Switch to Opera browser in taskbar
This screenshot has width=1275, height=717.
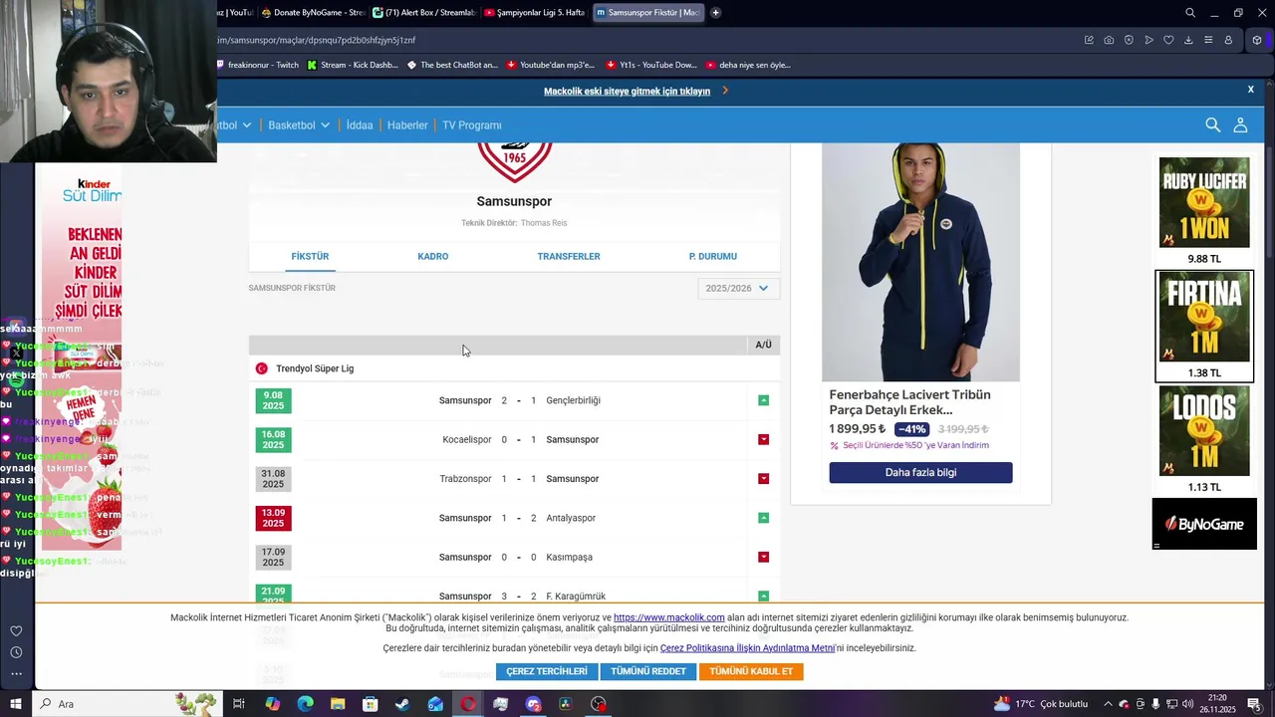[468, 704]
